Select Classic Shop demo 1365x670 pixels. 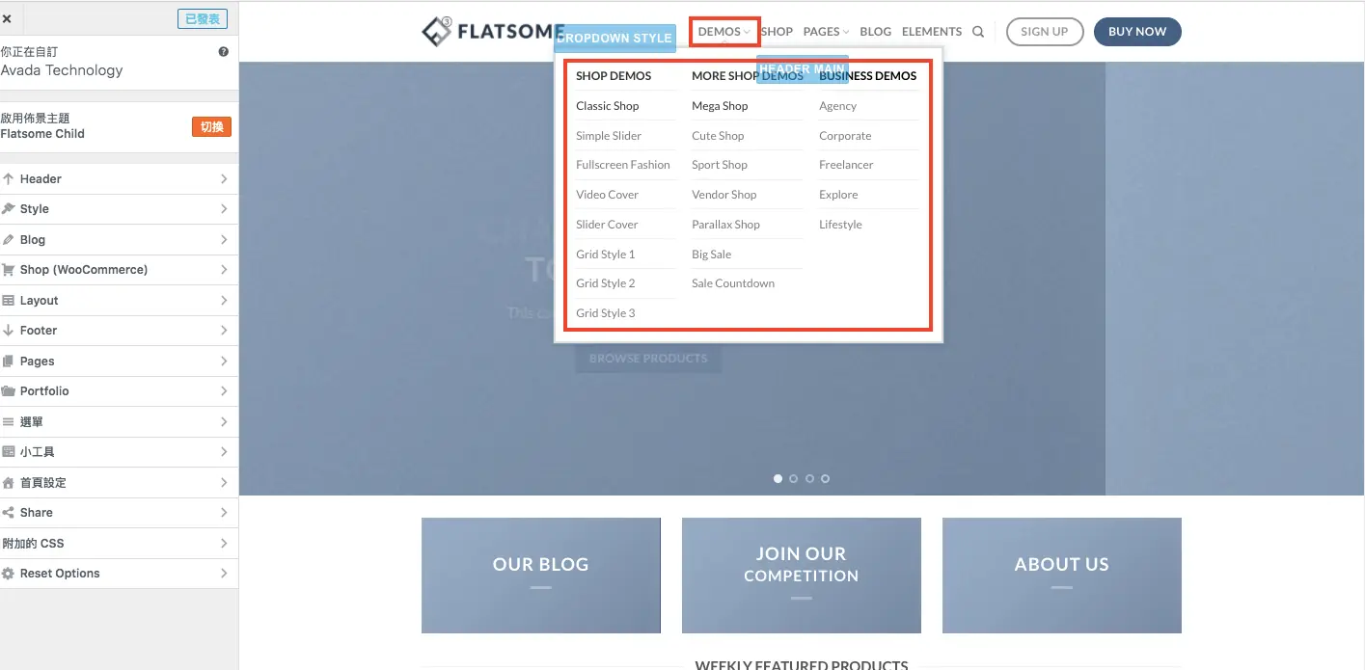608,106
